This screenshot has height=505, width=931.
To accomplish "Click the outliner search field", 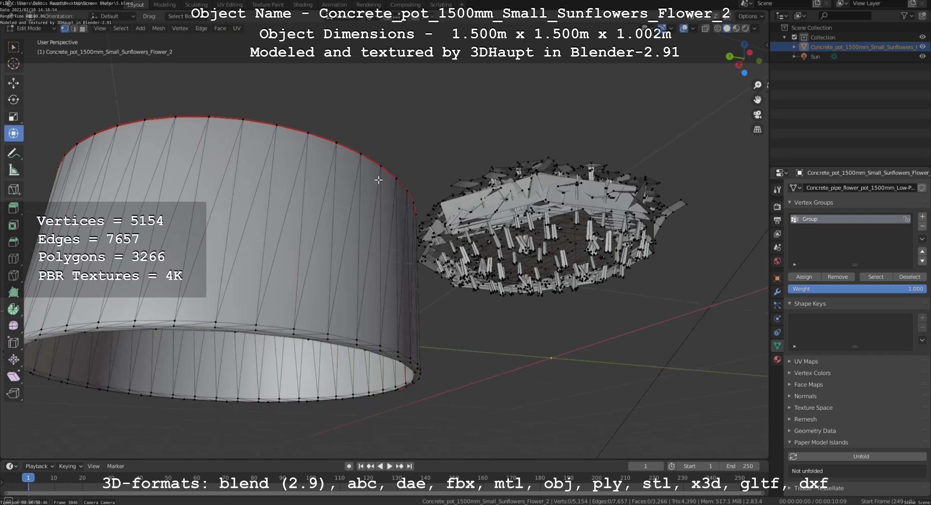I will point(844,16).
